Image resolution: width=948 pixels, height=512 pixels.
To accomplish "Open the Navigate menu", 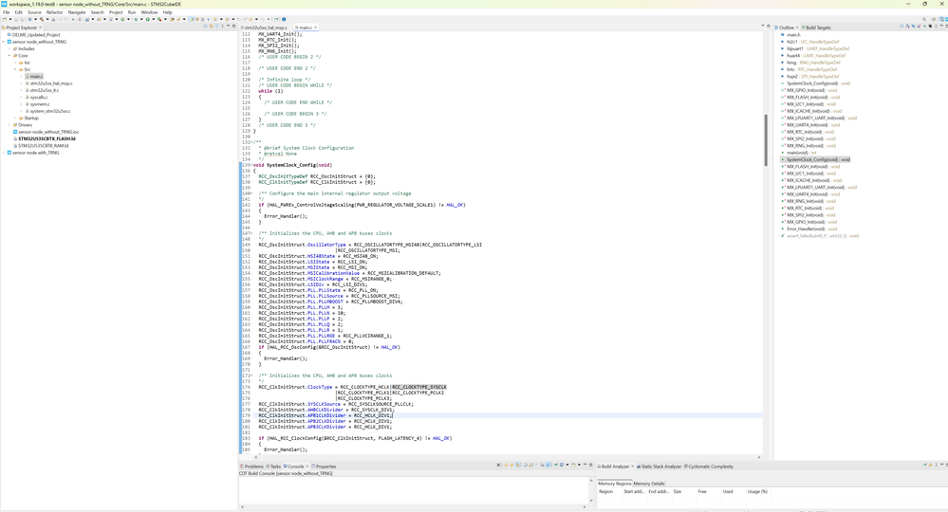I will (77, 12).
